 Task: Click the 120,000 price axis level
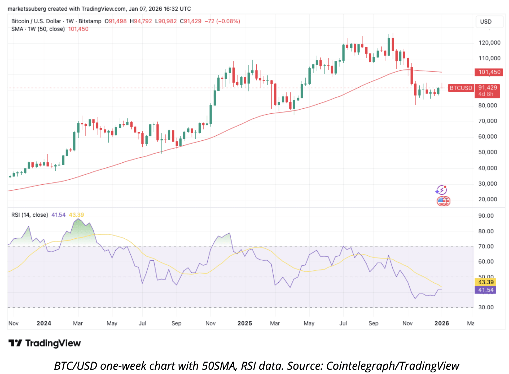tap(489, 43)
